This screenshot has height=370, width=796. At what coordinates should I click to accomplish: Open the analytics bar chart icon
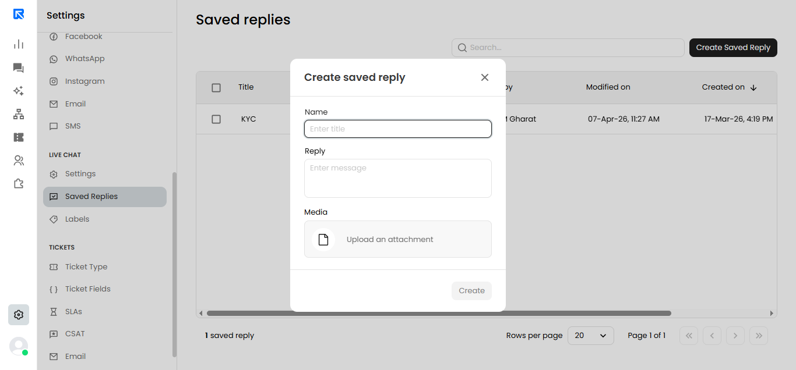19,44
